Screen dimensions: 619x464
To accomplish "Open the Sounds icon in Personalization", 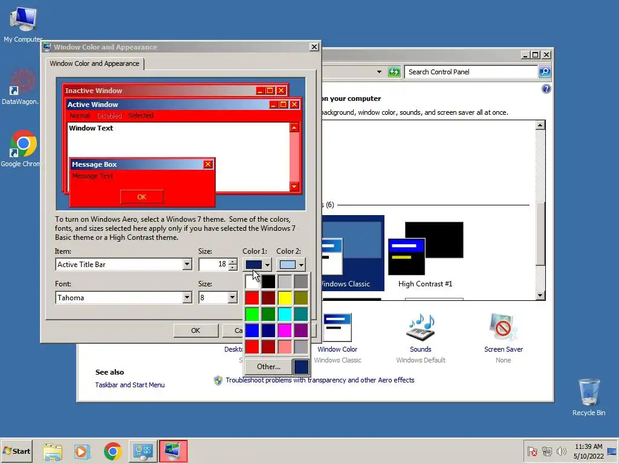I will tap(421, 327).
